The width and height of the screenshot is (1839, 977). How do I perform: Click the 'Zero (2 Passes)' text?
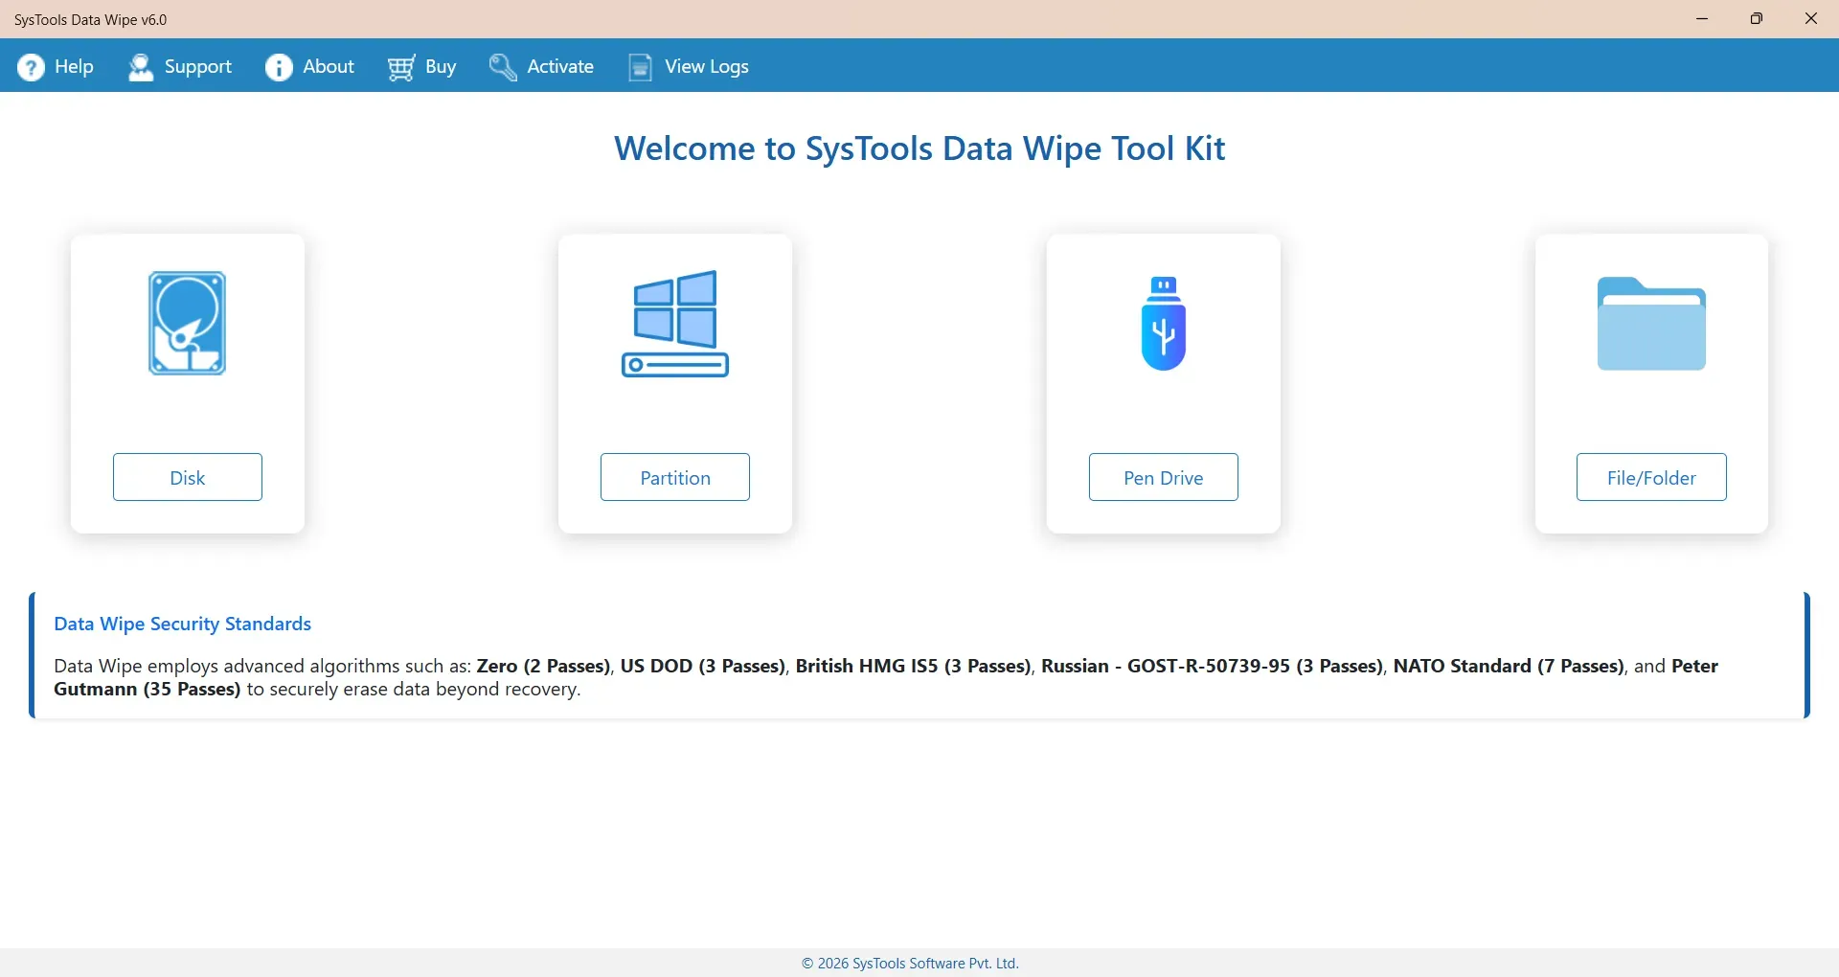coord(543,667)
